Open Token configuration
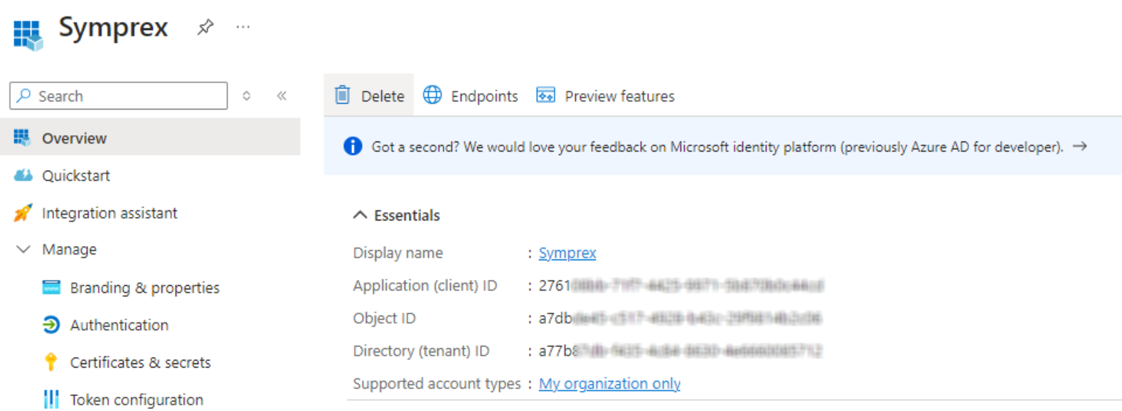 (x=137, y=400)
